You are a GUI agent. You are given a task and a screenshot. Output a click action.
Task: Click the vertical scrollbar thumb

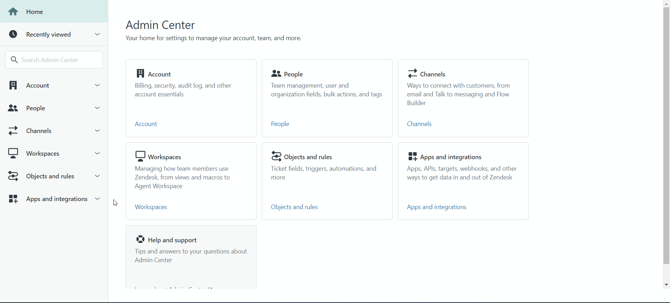(667, 135)
